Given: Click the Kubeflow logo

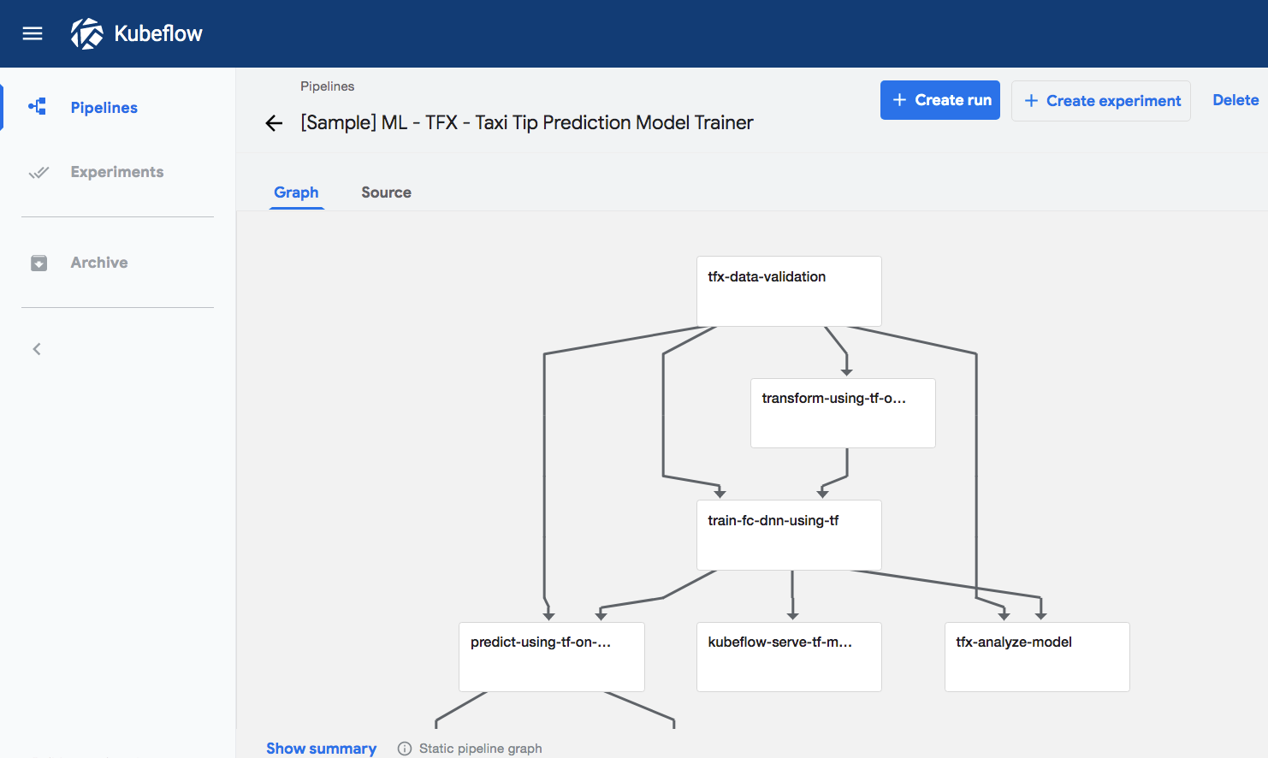Looking at the screenshot, I should point(135,33).
